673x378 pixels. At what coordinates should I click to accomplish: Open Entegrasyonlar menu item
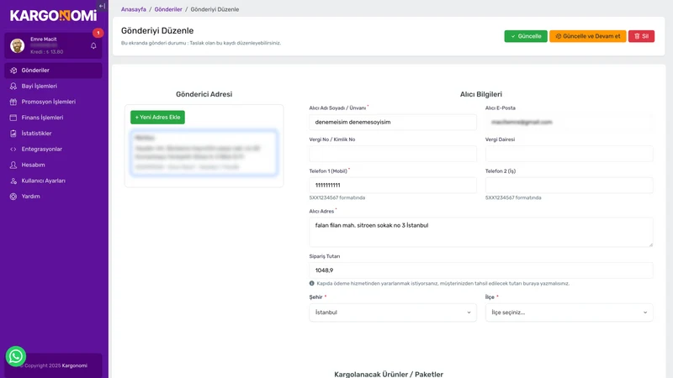click(53, 150)
